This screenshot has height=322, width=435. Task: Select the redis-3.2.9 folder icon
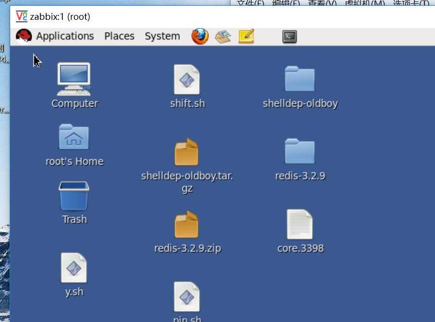click(x=300, y=151)
